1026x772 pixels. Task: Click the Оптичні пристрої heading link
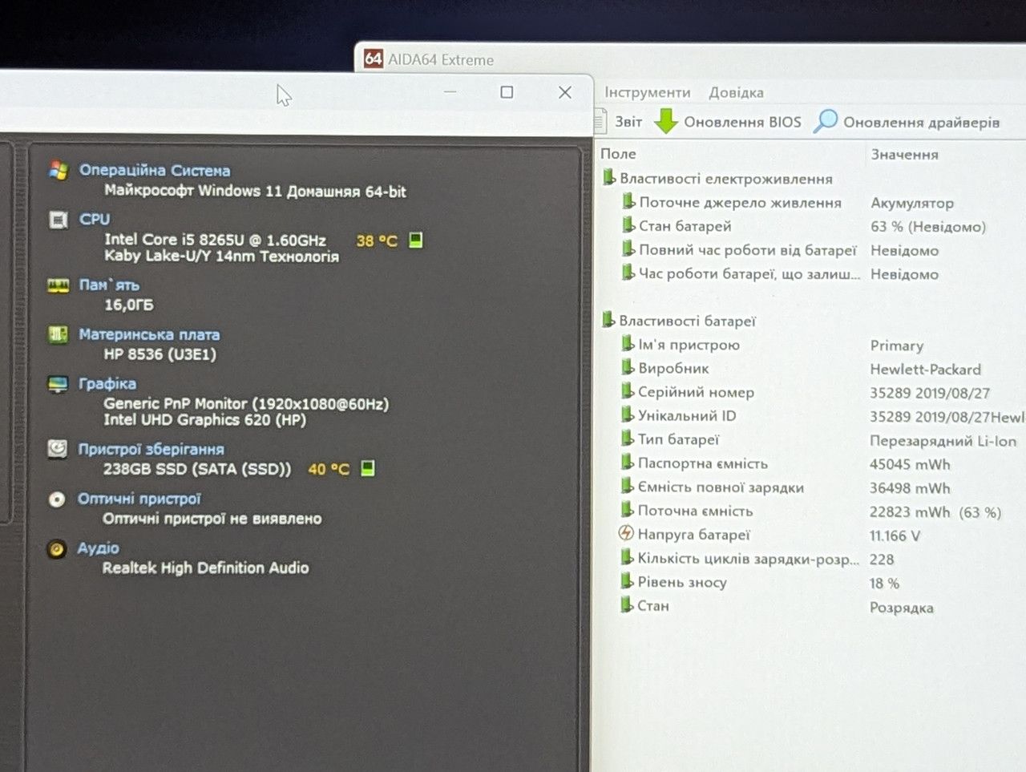point(139,499)
